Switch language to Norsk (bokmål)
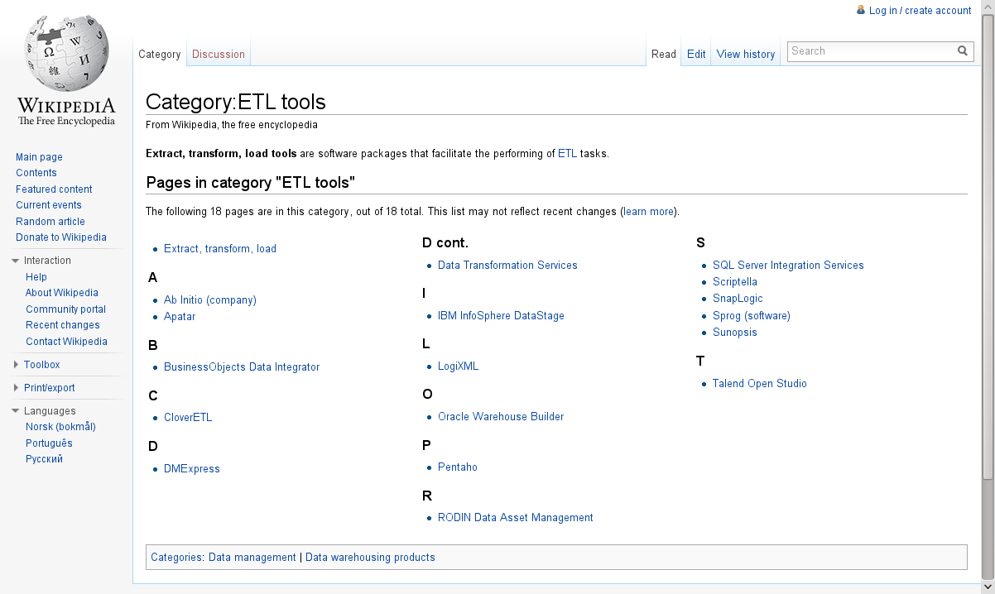The image size is (995, 594). [60, 427]
